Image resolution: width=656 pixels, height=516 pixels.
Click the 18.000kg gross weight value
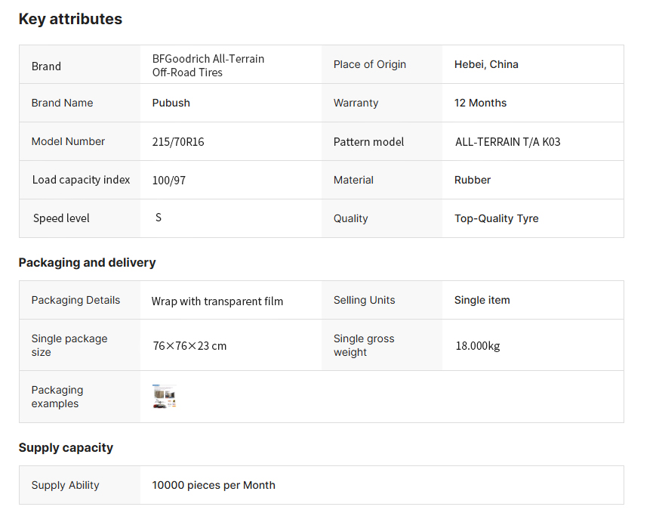[x=477, y=346]
